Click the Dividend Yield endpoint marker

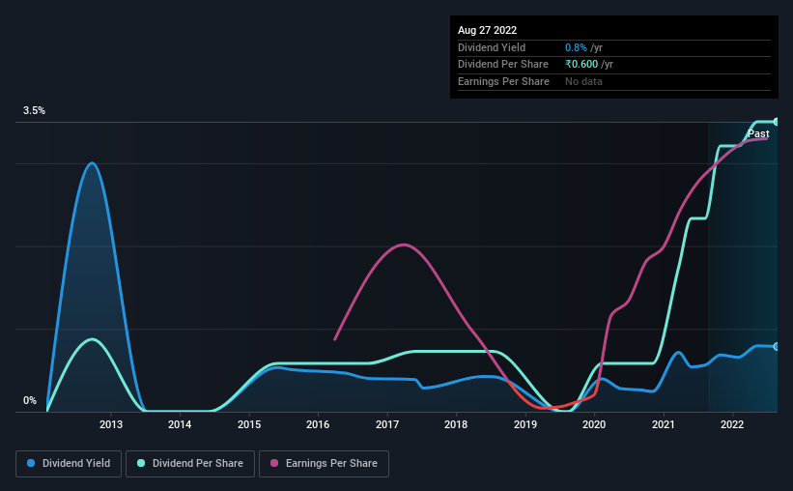point(776,347)
